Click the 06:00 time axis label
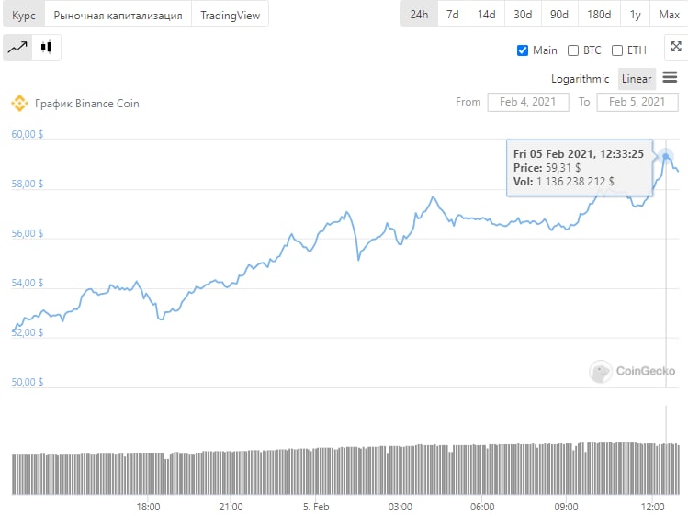 click(482, 507)
